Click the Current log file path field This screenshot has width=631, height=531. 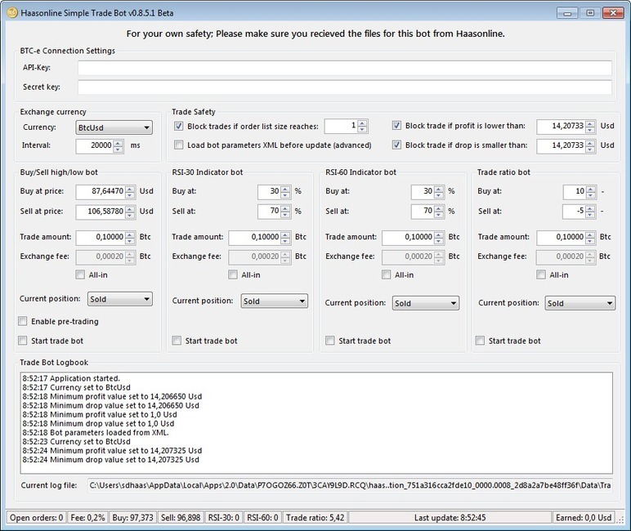350,485
